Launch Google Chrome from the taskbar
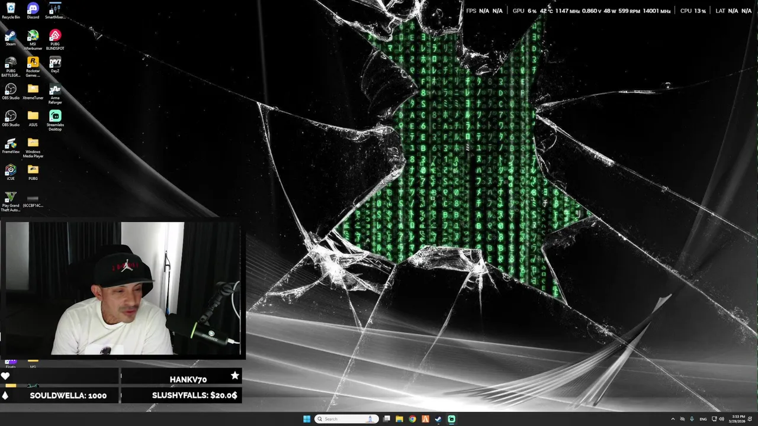 (x=413, y=419)
